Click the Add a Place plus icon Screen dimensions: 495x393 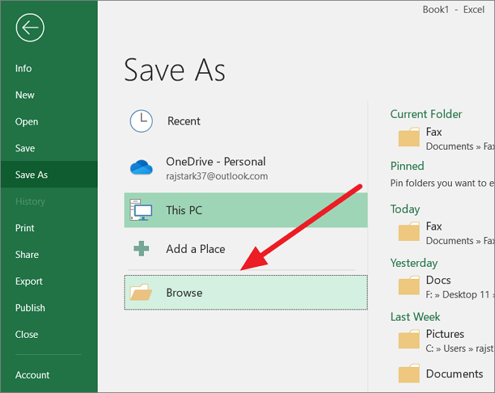tap(141, 248)
